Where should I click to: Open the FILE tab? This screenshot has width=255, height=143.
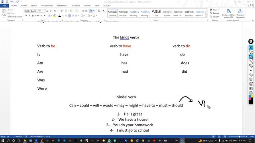tap(4, 6)
